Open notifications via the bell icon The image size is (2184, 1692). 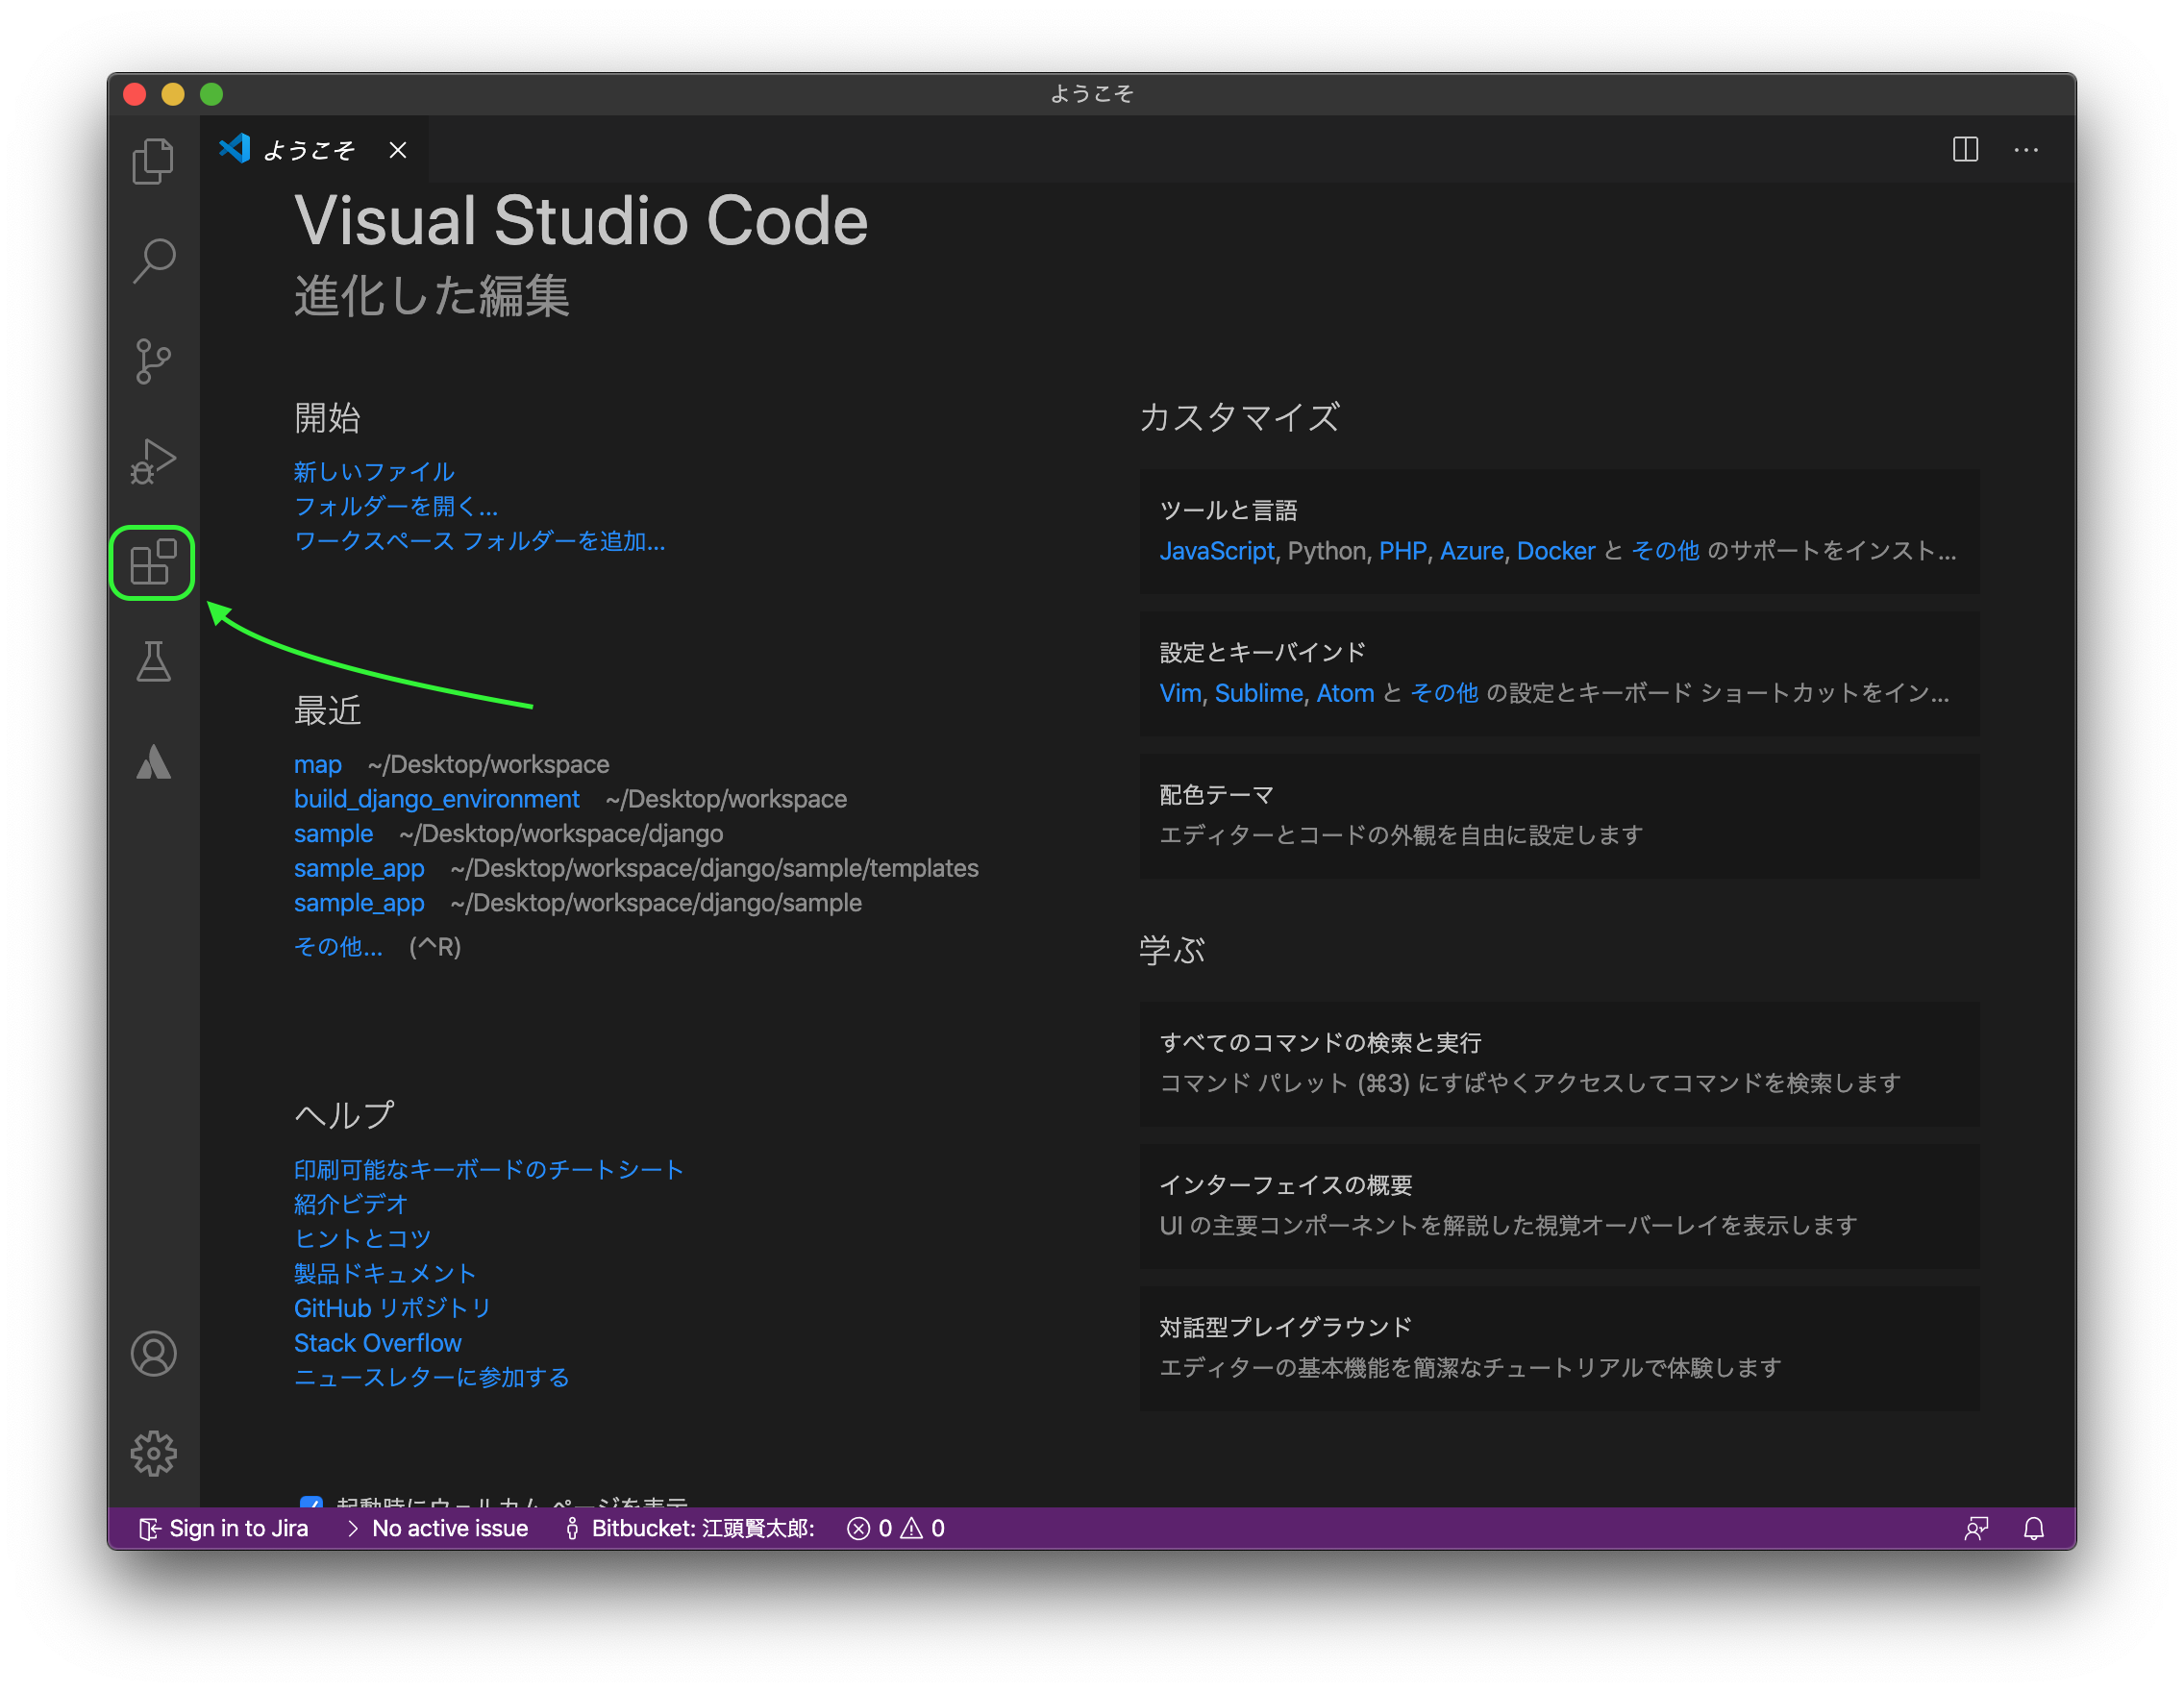(x=2033, y=1528)
